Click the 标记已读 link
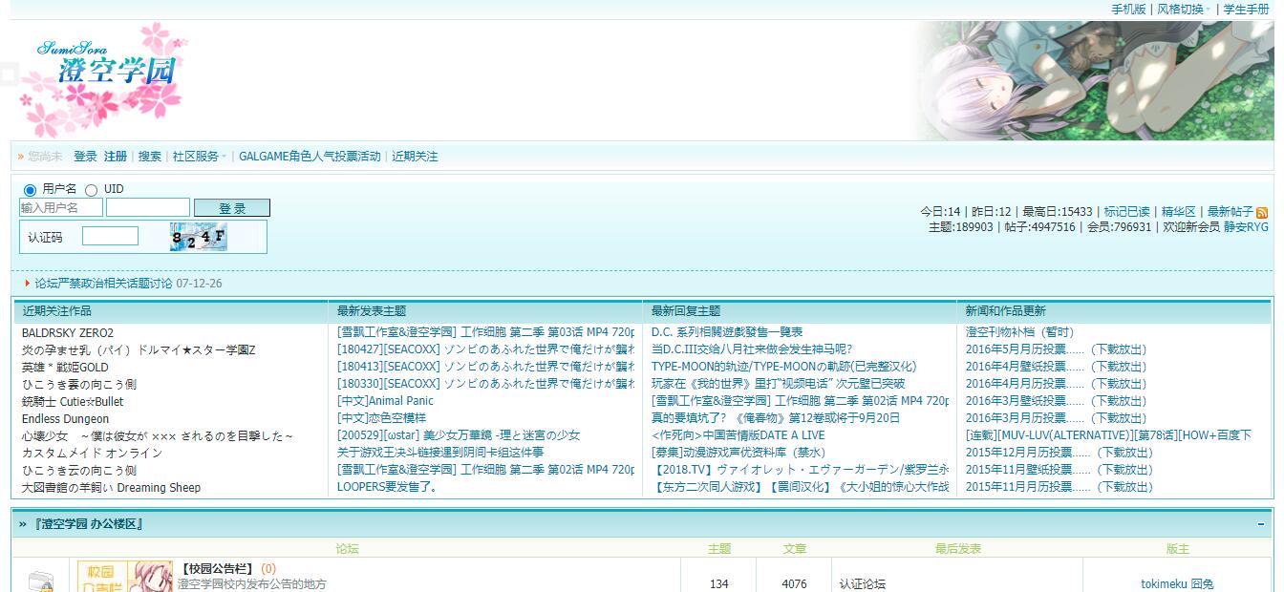This screenshot has height=592, width=1284. coord(1127,212)
